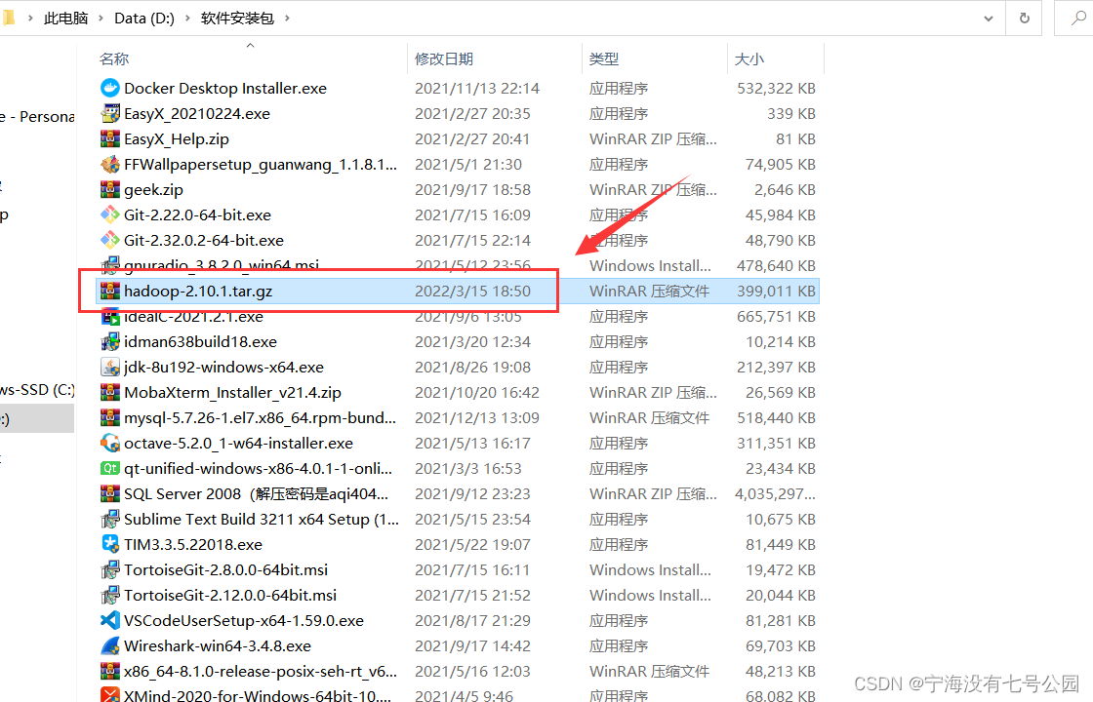Click the hadoop-2.10.1.tar.gz archive icon
Screen dimensions: 1093x702
[110, 292]
